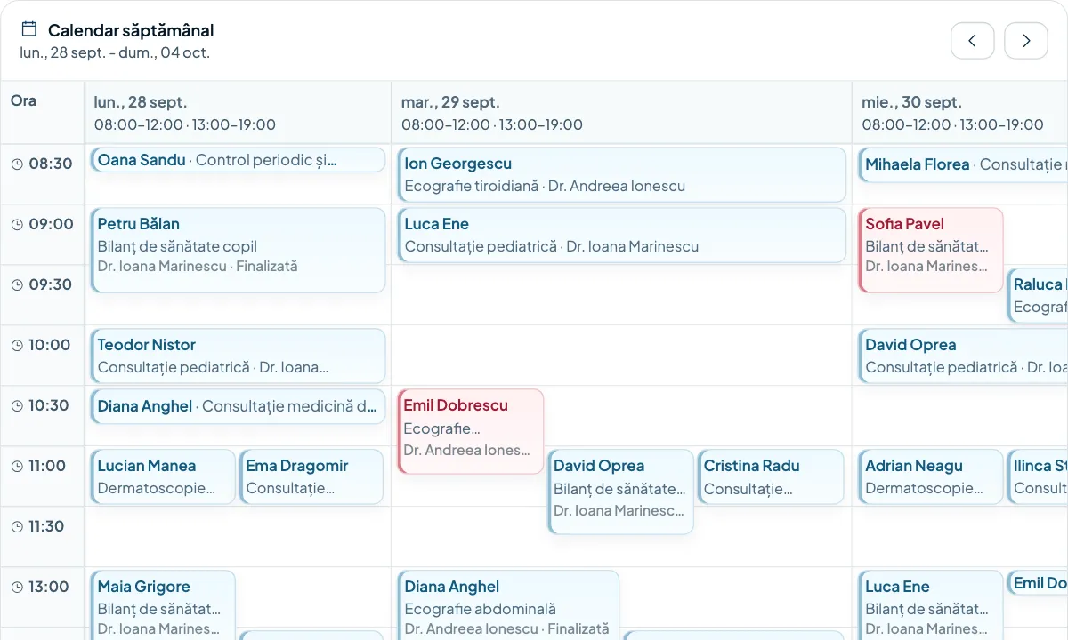This screenshot has height=640, width=1068.
Task: Click the calendar icon beside Calendar săptămânal
Action: tap(29, 29)
